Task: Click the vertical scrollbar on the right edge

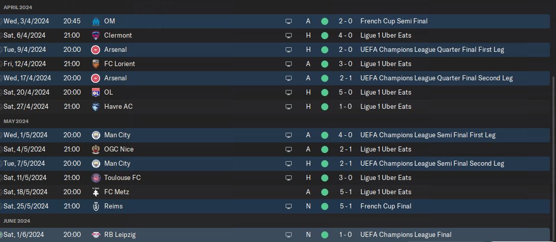Action: click(554, 156)
